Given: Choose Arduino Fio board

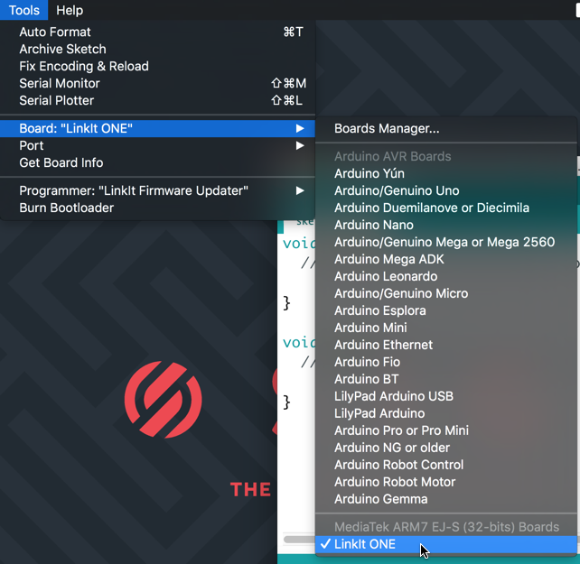Looking at the screenshot, I should (445, 362).
